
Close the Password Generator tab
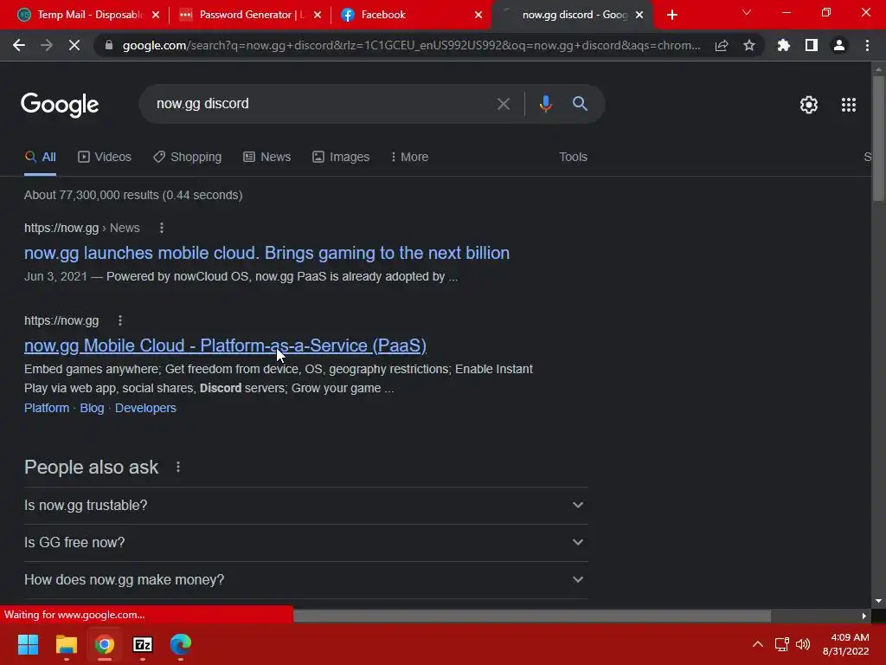tap(317, 15)
